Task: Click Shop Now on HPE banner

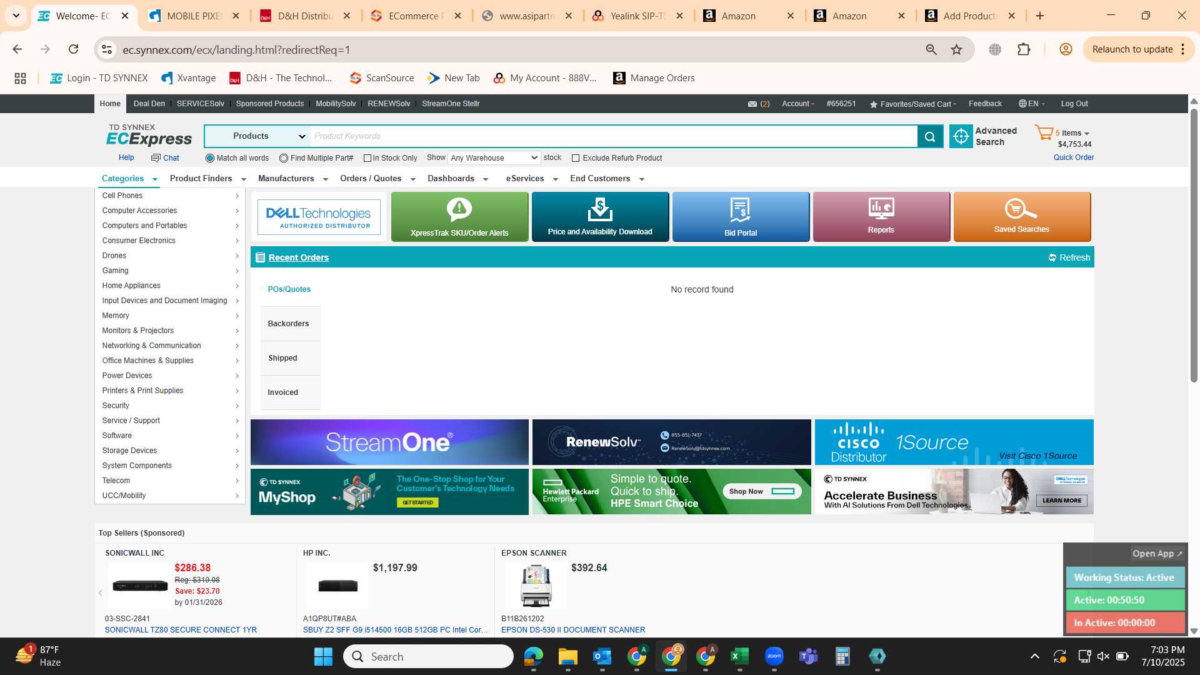Action: pos(762,491)
